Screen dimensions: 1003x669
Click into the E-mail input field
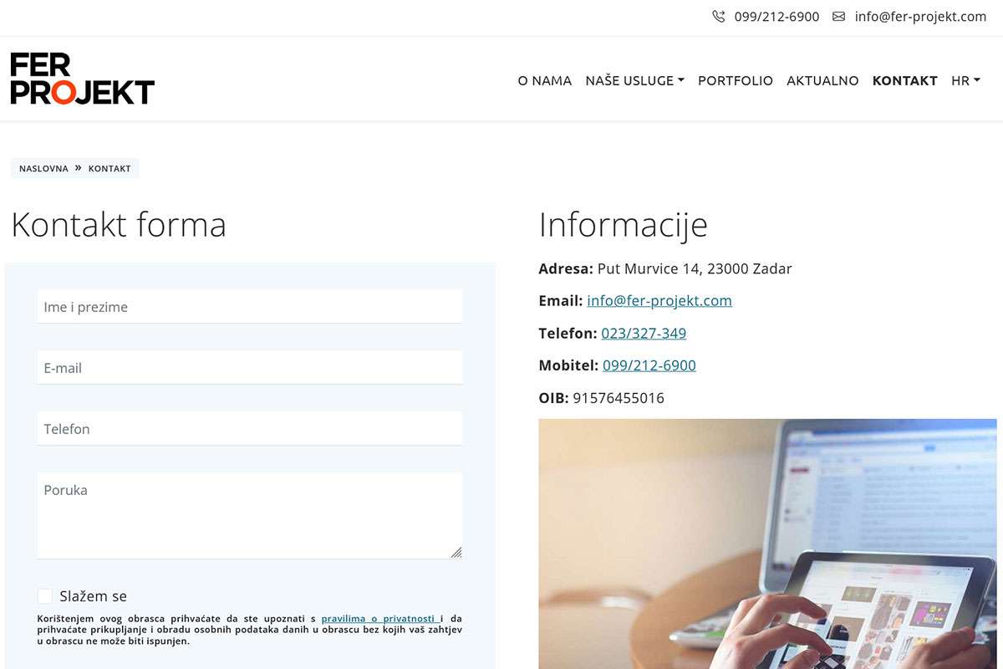tap(249, 368)
